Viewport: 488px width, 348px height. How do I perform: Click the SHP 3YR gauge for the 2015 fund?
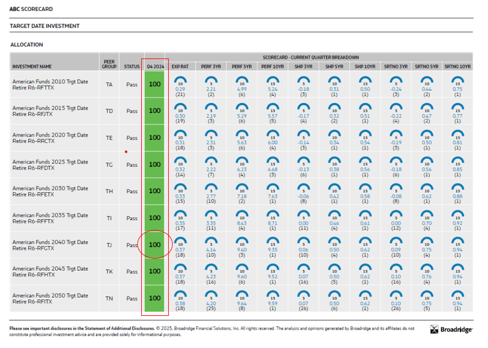click(x=304, y=108)
